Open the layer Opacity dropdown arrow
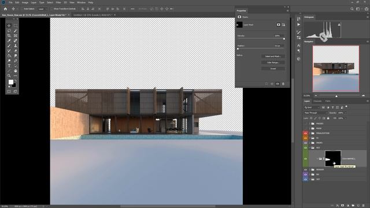The height and width of the screenshot is (208, 370). [346, 113]
